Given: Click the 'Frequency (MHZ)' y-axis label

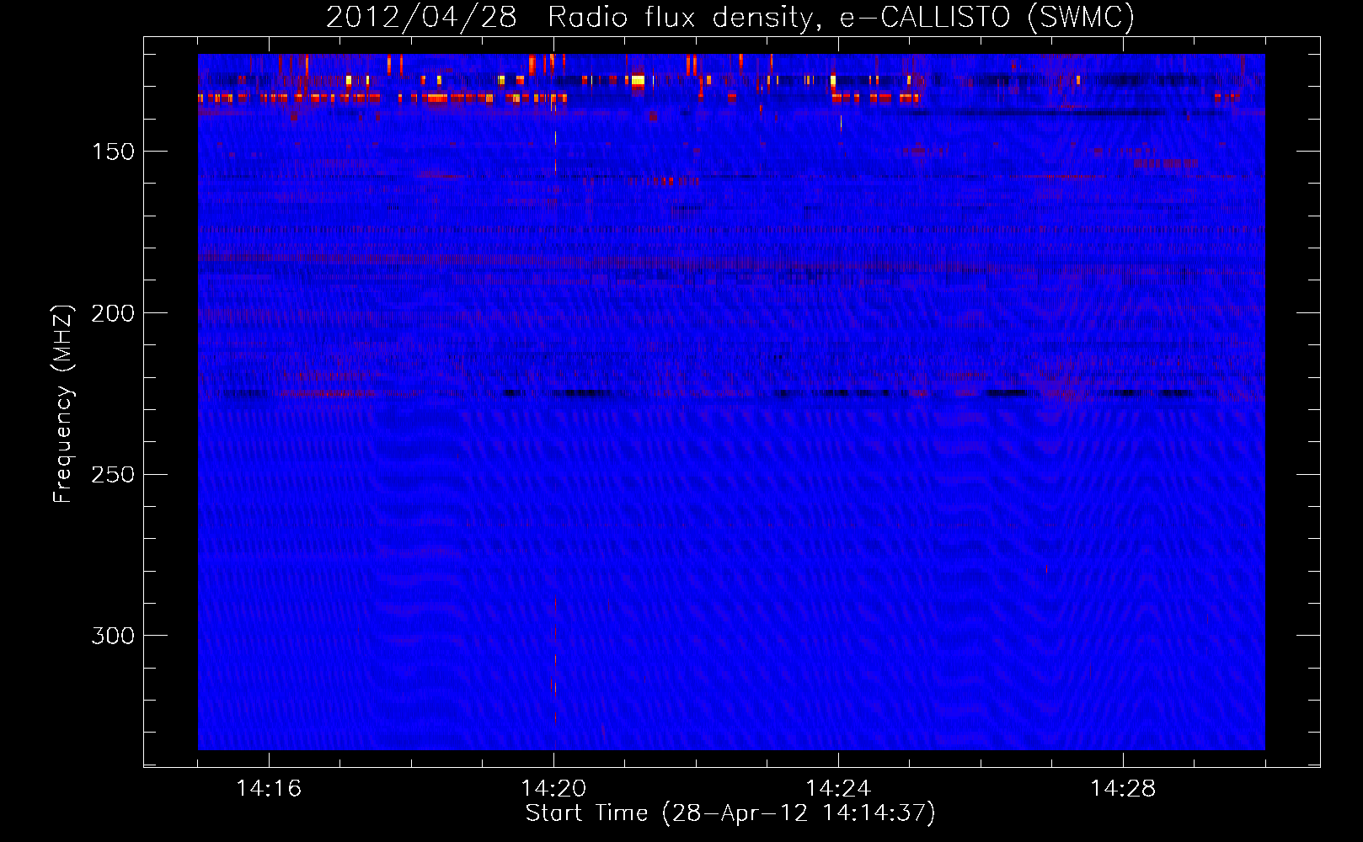Looking at the screenshot, I should [x=63, y=403].
